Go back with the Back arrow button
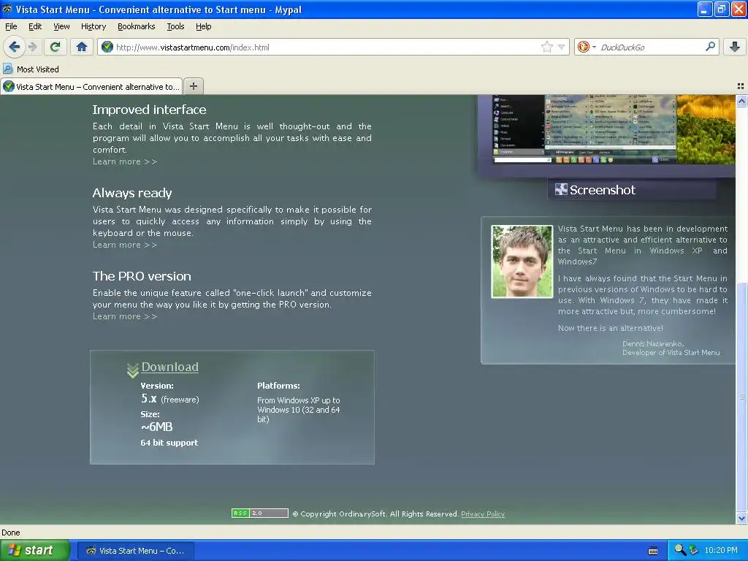The image size is (748, 561). click(x=15, y=47)
